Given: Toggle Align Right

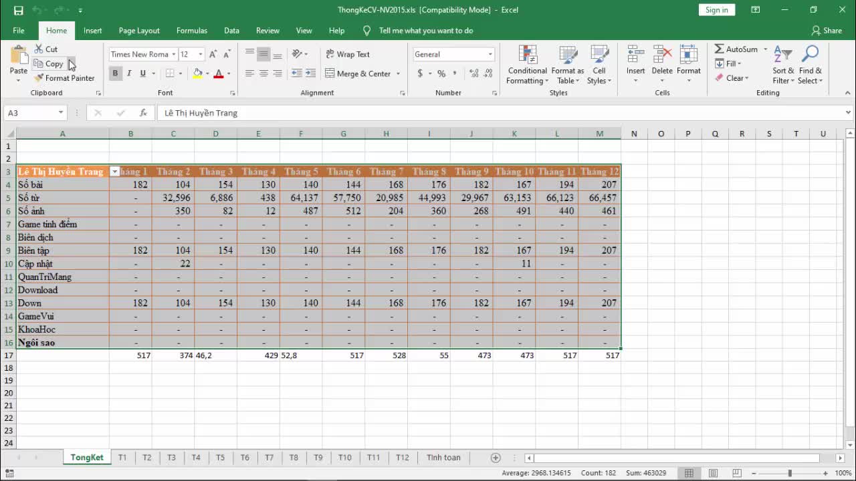Looking at the screenshot, I should pos(278,73).
